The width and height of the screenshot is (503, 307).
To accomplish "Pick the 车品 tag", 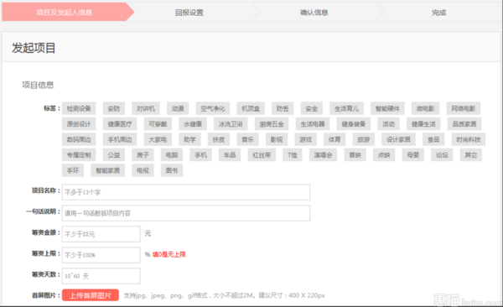I will (230, 155).
